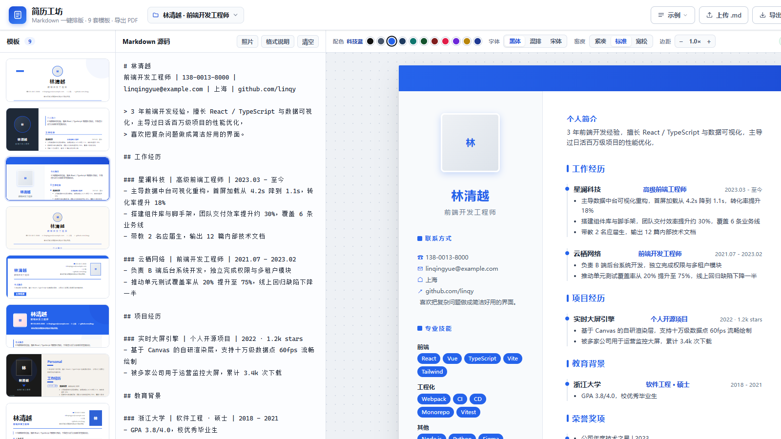Select the solid blue header template thumbnail
This screenshot has width=781, height=439.
58,326
